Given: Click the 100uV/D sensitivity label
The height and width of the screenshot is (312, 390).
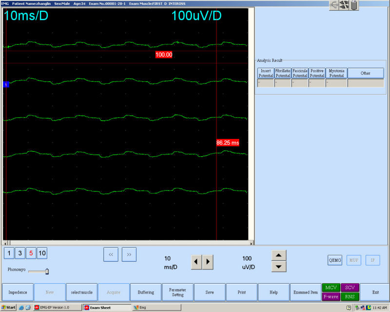Looking at the screenshot, I should [196, 16].
